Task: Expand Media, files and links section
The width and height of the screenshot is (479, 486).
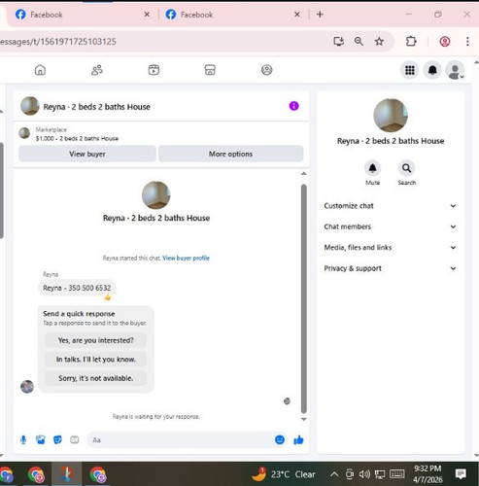Action: click(x=390, y=248)
